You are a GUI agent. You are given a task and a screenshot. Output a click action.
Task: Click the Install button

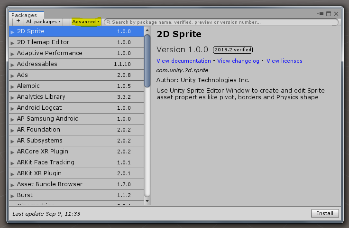[x=325, y=213]
